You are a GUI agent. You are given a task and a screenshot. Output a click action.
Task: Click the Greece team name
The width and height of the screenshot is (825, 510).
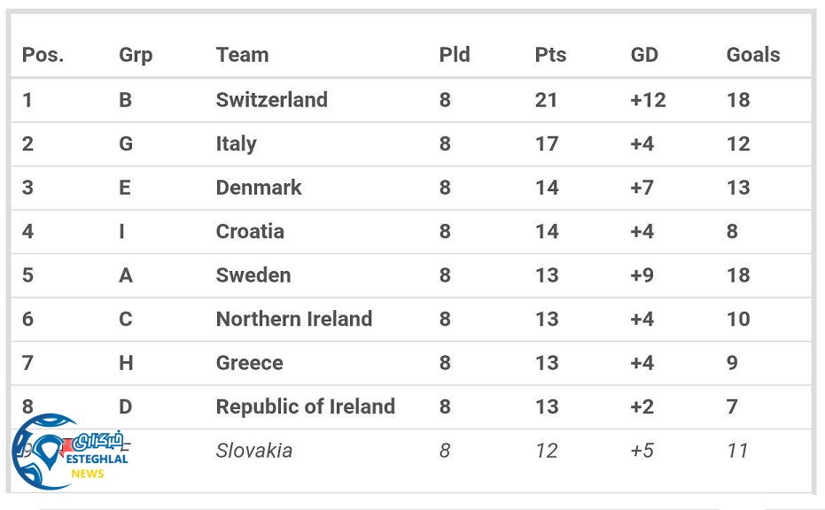coord(249,363)
